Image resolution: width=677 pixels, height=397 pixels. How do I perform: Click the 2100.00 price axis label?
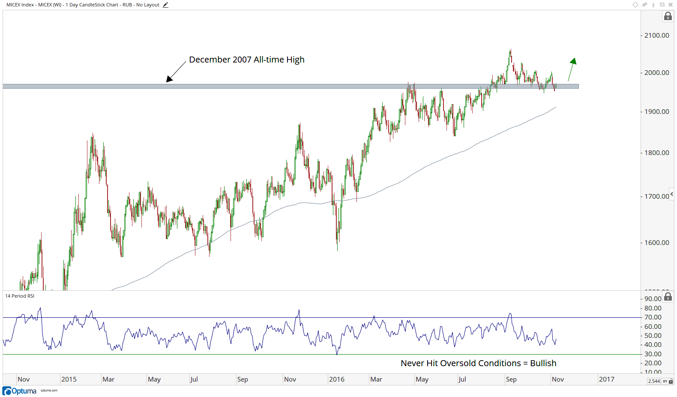(x=657, y=36)
